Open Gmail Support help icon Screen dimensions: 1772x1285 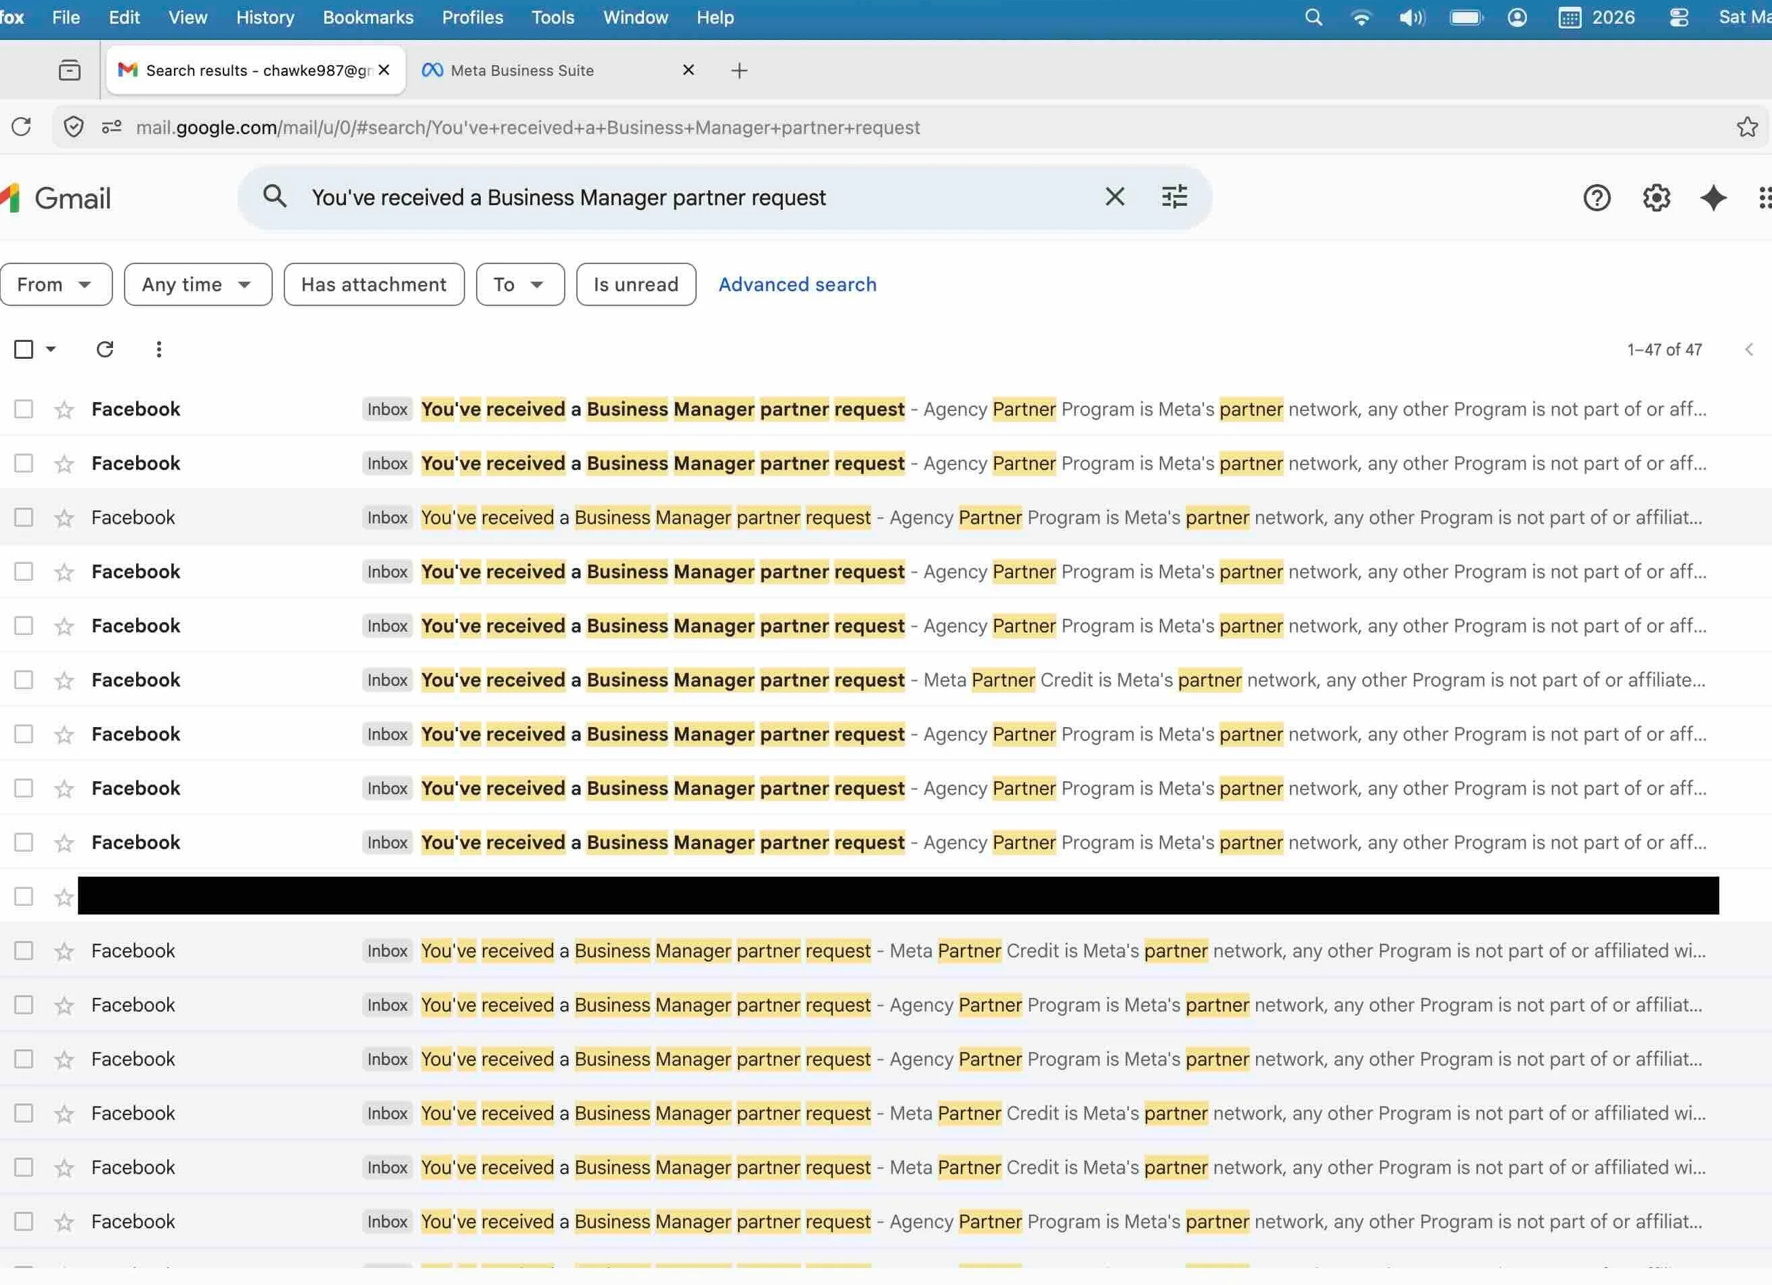1596,198
